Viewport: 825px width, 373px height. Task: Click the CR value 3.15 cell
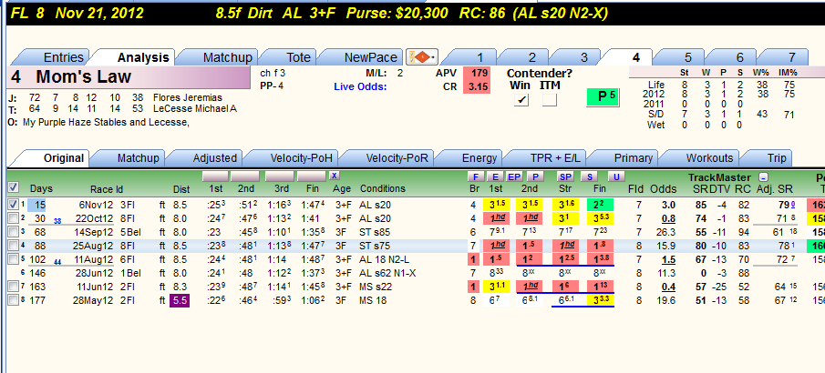[479, 86]
